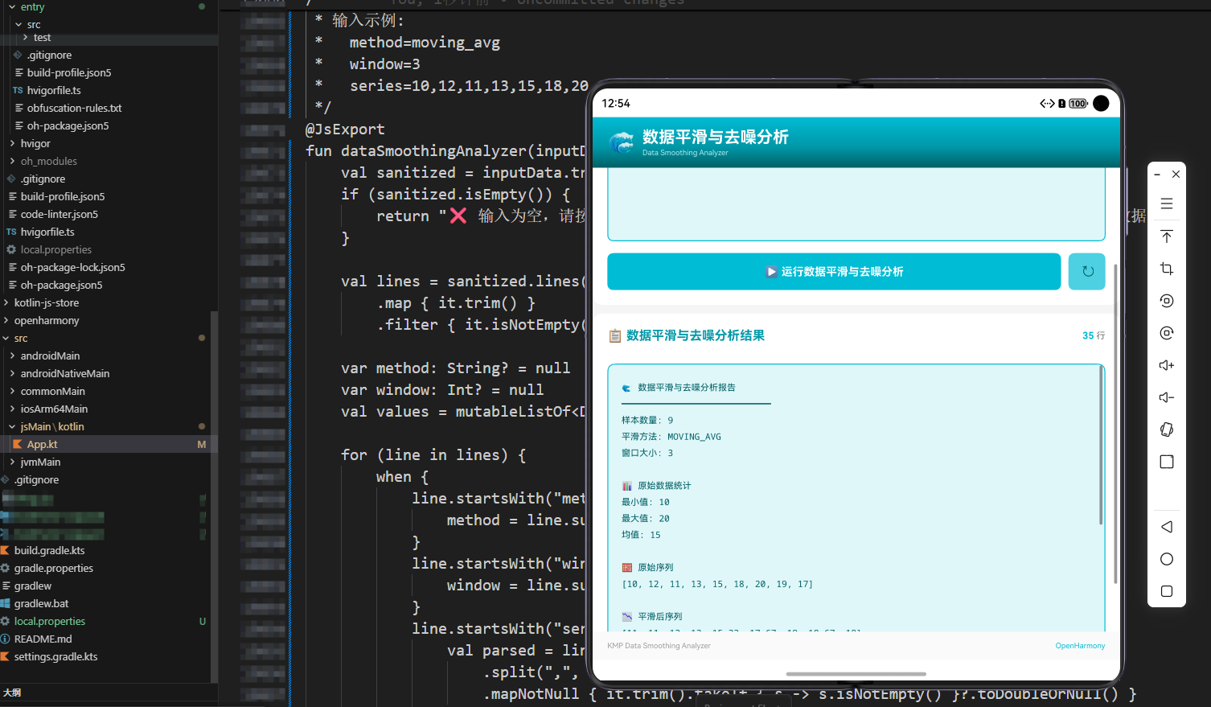
Task: Expand the kotlin-js-store folder
Action: (x=6, y=302)
